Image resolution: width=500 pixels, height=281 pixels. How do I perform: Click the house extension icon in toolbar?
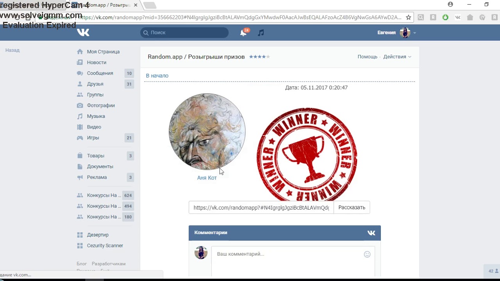pos(470,17)
